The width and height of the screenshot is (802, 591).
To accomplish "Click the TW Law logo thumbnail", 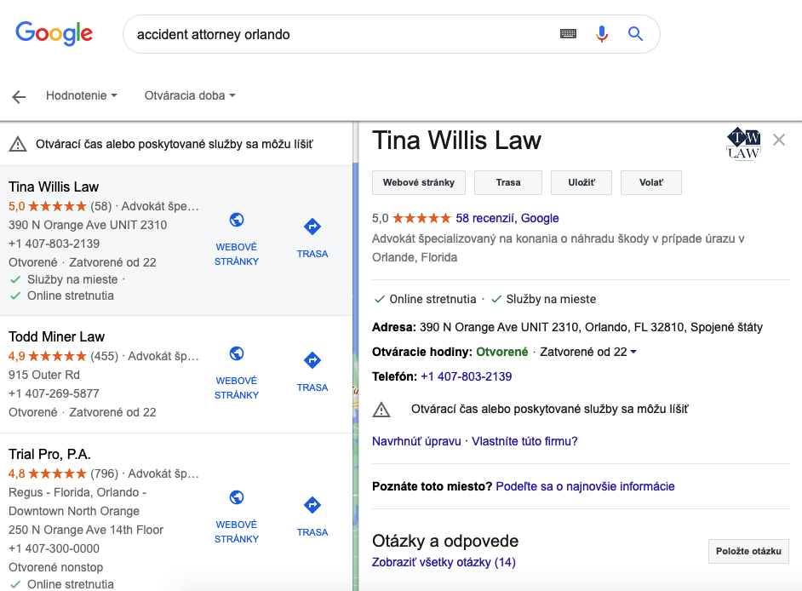I will 743,143.
